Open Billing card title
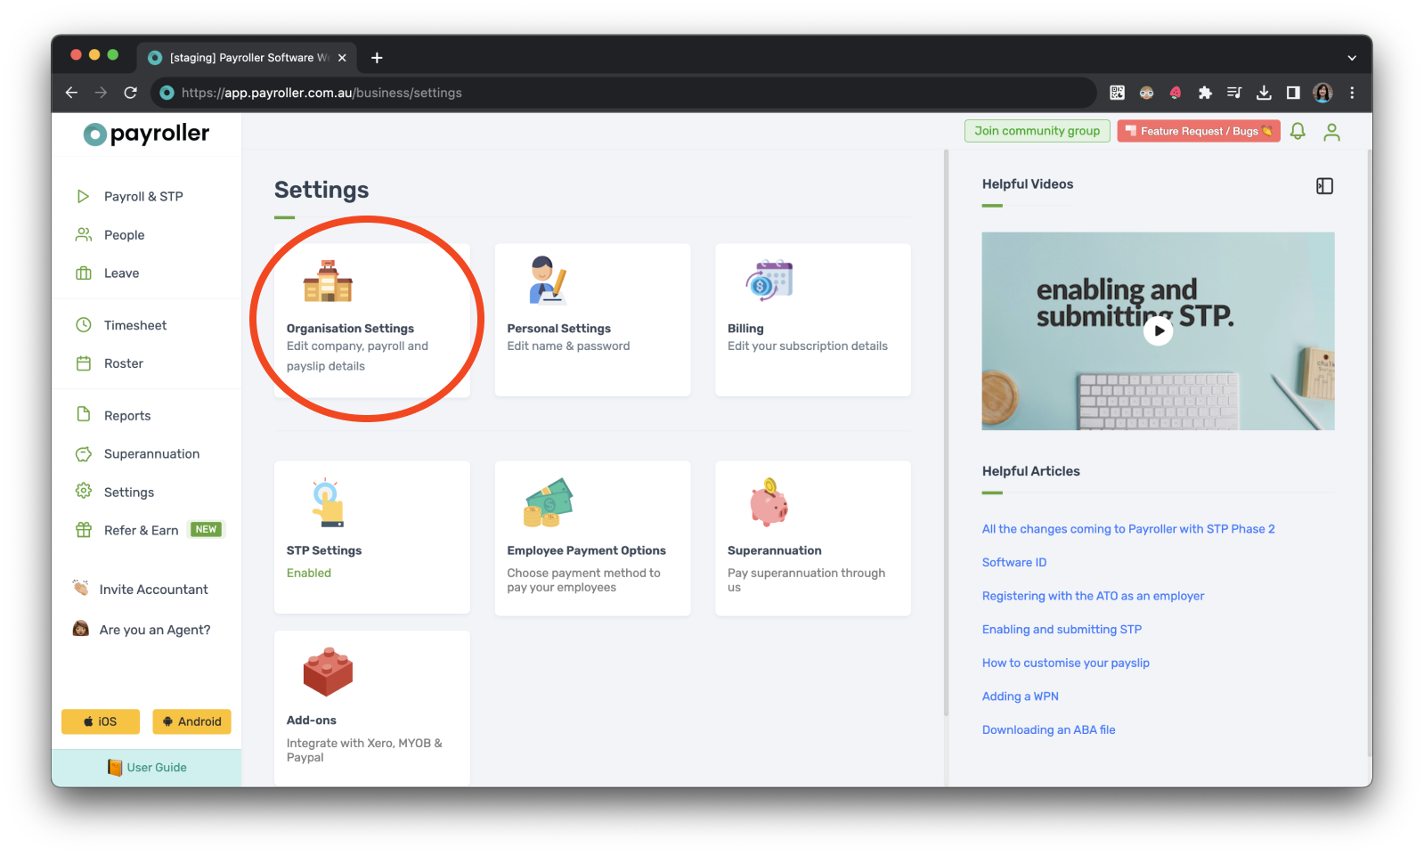 click(745, 329)
